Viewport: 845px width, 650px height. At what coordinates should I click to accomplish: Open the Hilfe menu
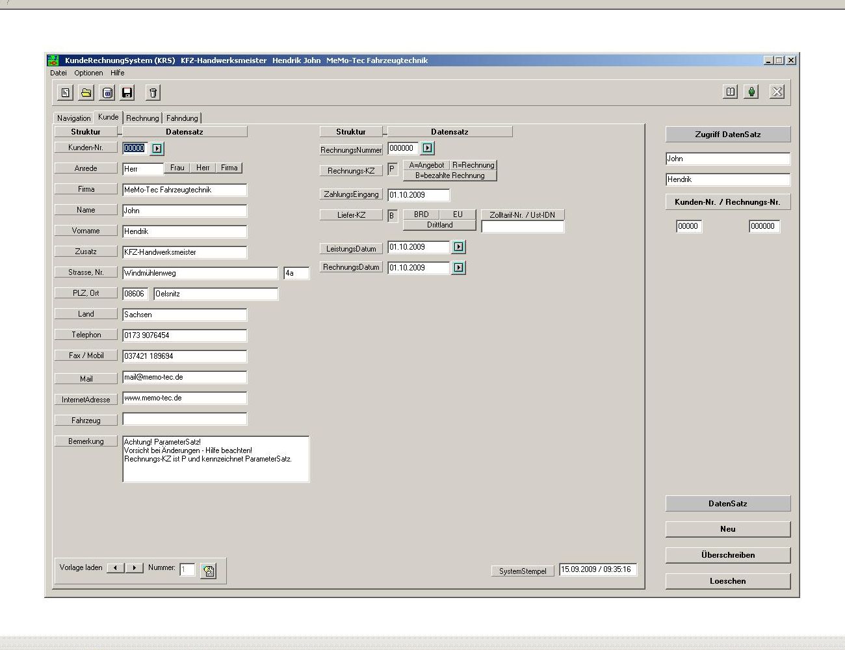click(117, 73)
